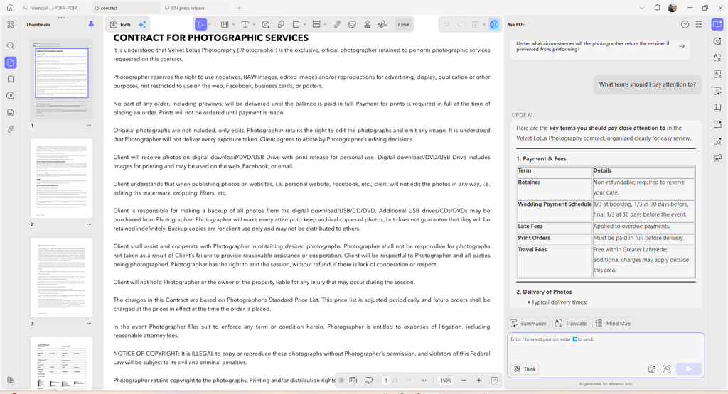Select the highlight text markup tool
728x394 pixels.
[225, 25]
